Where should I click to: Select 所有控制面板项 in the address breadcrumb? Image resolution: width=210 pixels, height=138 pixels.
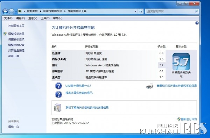[52, 11]
